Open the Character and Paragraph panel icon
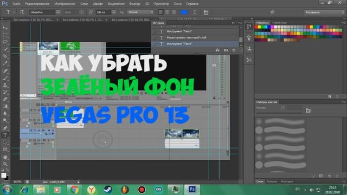347x195 pixels. (x=206, y=12)
